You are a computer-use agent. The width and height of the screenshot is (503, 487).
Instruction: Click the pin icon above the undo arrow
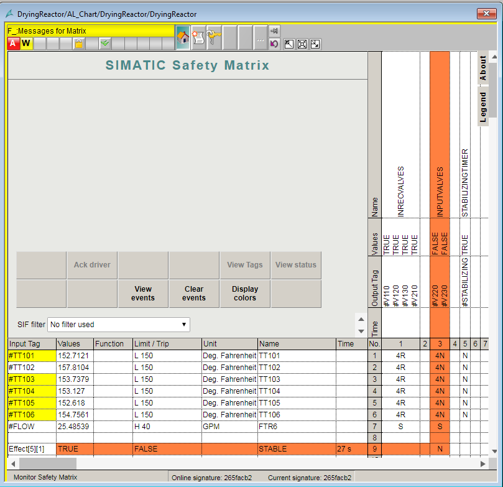click(274, 31)
